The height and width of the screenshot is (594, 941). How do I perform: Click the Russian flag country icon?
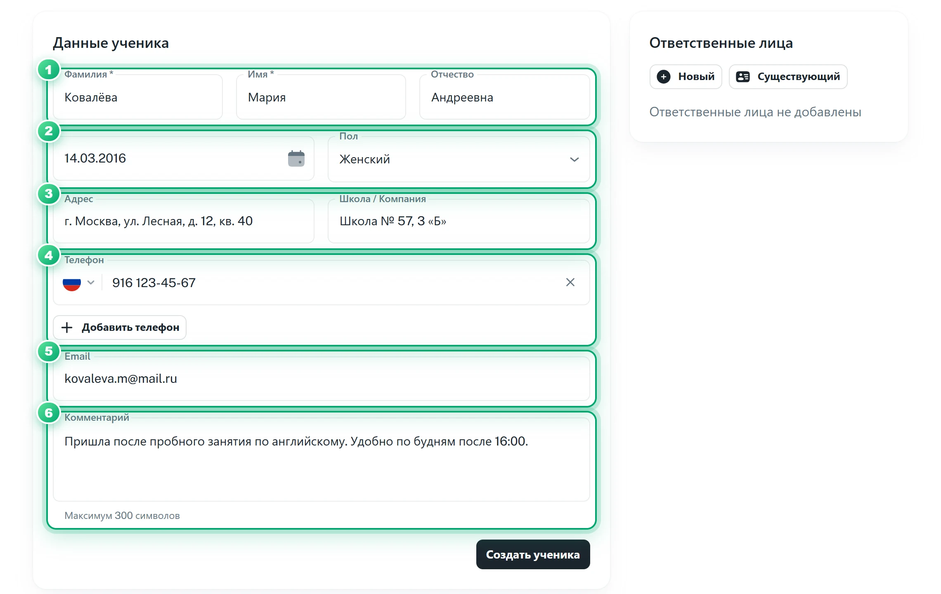click(x=72, y=283)
